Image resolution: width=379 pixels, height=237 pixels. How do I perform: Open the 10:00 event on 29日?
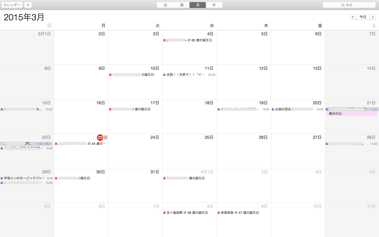click(27, 183)
